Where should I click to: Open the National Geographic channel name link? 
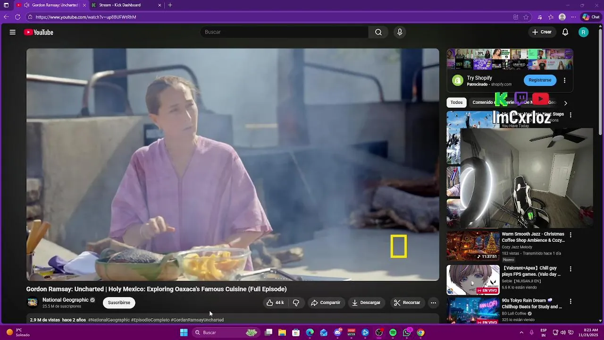[66, 300]
